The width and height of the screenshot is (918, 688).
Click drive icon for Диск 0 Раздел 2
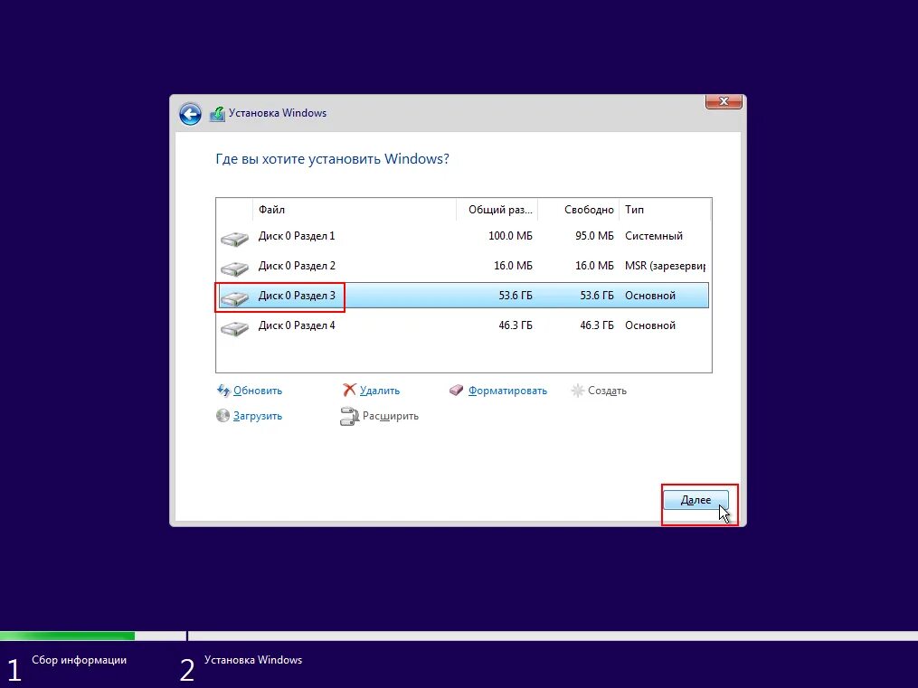pyautogui.click(x=235, y=269)
